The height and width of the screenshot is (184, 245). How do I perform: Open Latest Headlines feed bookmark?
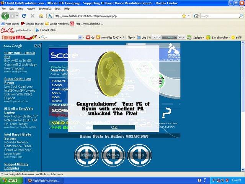[x=57, y=24]
